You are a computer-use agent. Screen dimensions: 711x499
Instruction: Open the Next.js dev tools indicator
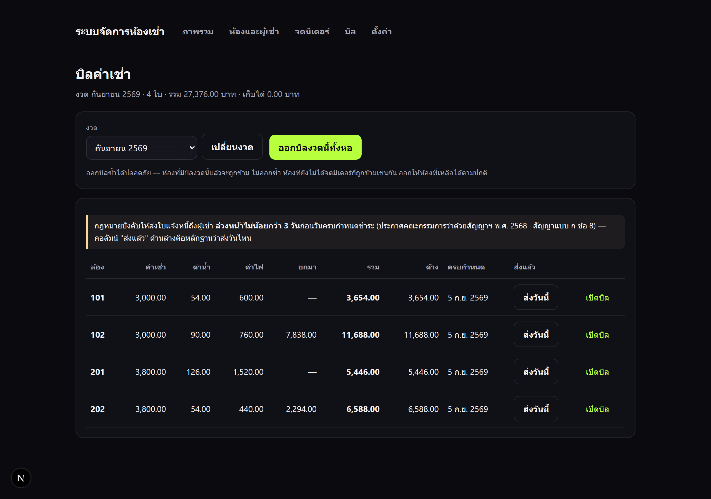[x=21, y=478]
